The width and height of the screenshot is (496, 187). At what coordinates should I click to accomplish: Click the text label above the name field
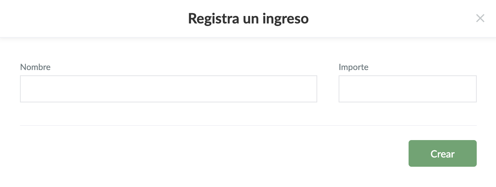point(35,67)
